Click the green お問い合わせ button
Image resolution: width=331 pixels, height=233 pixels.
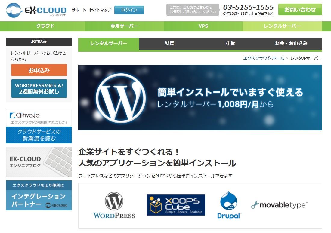(300, 10)
